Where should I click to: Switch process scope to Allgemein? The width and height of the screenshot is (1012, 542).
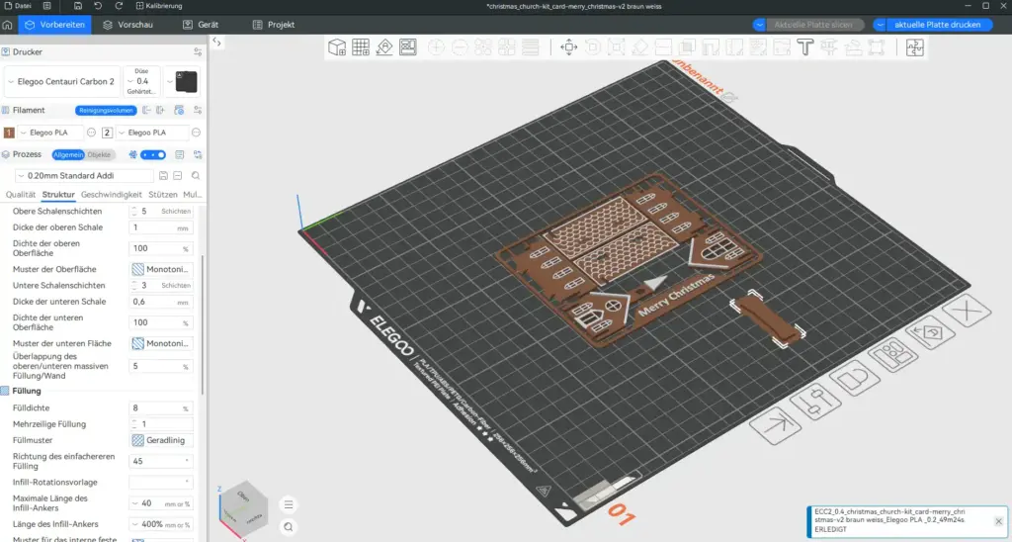(68, 155)
